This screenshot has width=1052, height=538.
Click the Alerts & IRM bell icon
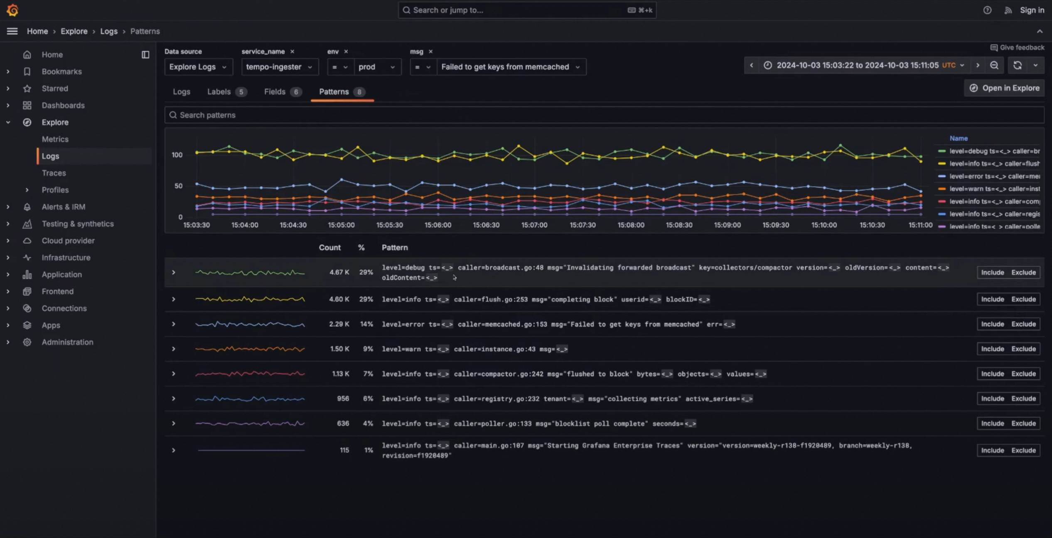[x=27, y=207]
